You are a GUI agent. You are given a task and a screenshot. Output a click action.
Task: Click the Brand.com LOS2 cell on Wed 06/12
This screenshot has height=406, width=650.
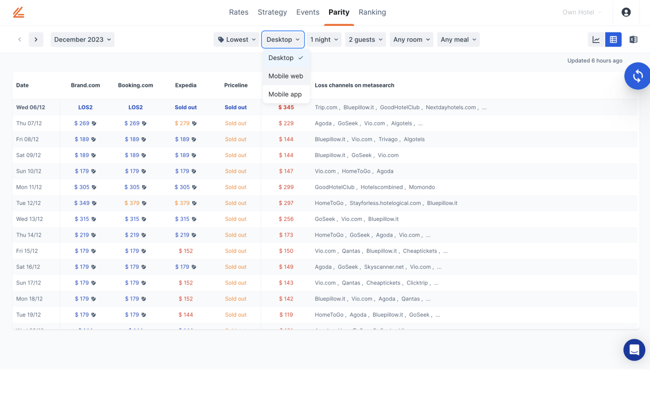click(85, 108)
